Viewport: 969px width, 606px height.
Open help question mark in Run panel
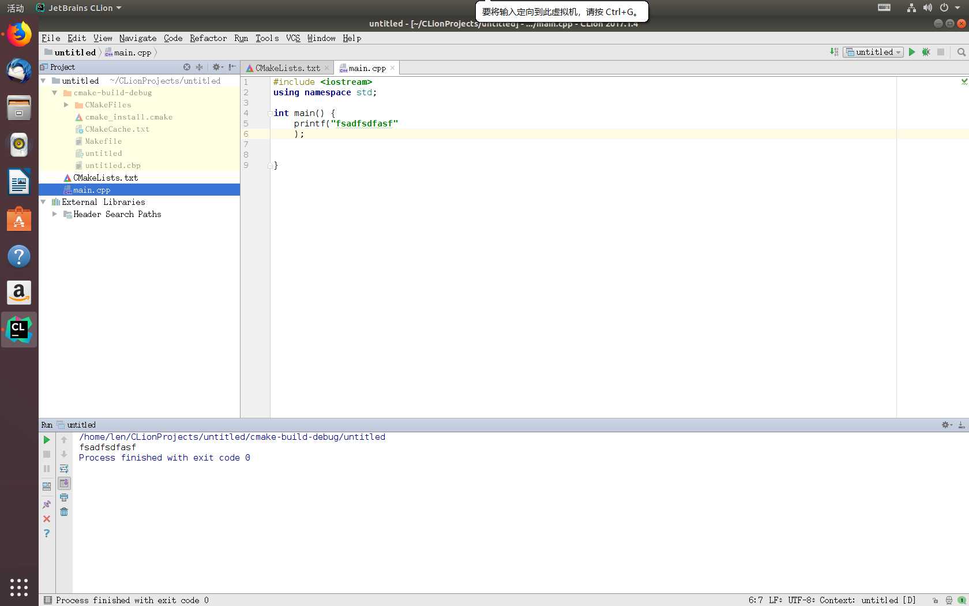pyautogui.click(x=47, y=533)
